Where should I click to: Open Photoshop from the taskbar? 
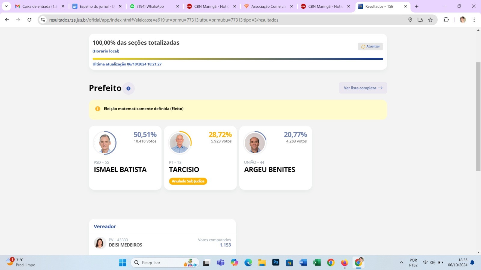tap(276, 262)
